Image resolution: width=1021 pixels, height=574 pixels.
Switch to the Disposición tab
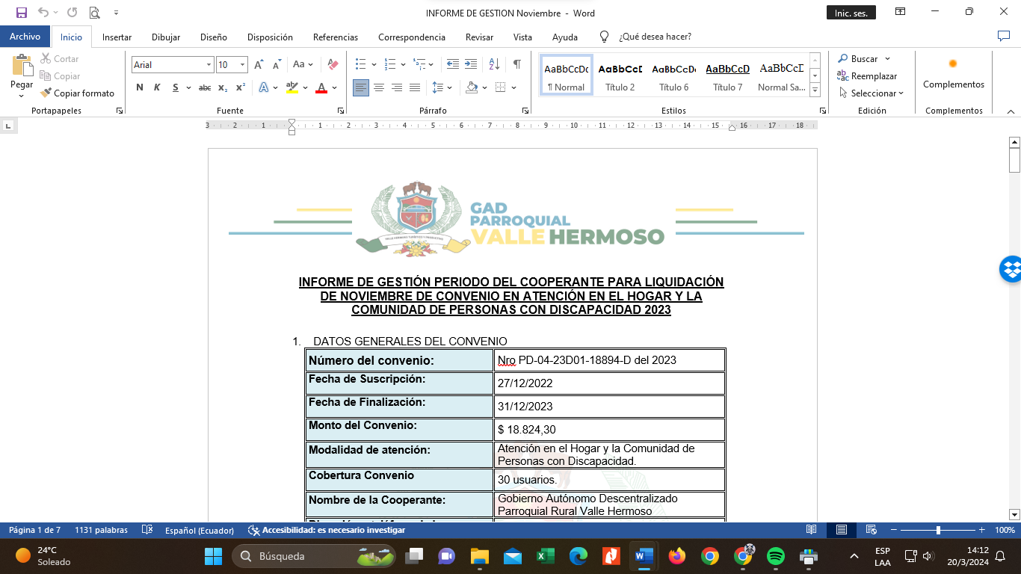click(x=270, y=37)
